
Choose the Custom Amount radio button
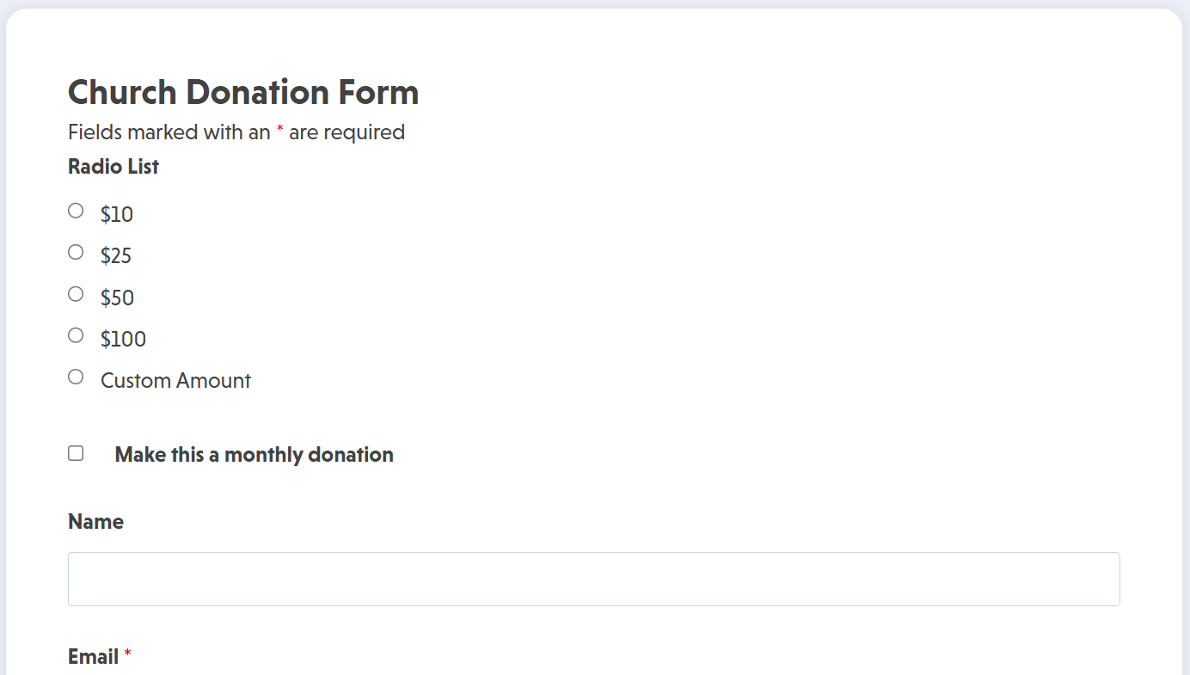point(76,377)
